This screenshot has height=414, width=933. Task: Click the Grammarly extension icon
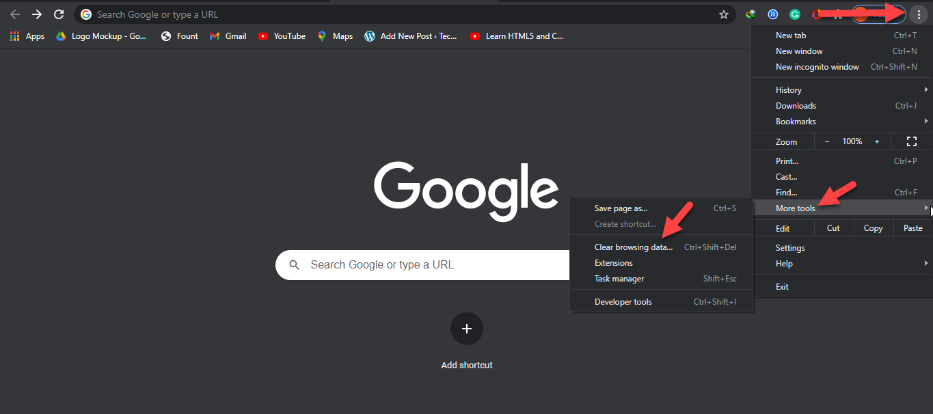coord(795,14)
